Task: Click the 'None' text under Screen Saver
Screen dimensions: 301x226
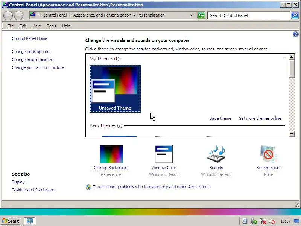Action: pyautogui.click(x=268, y=174)
